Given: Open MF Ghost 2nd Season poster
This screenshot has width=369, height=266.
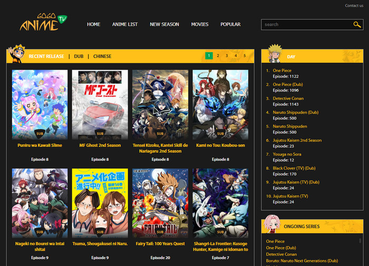Looking at the screenshot, I should coord(100,104).
